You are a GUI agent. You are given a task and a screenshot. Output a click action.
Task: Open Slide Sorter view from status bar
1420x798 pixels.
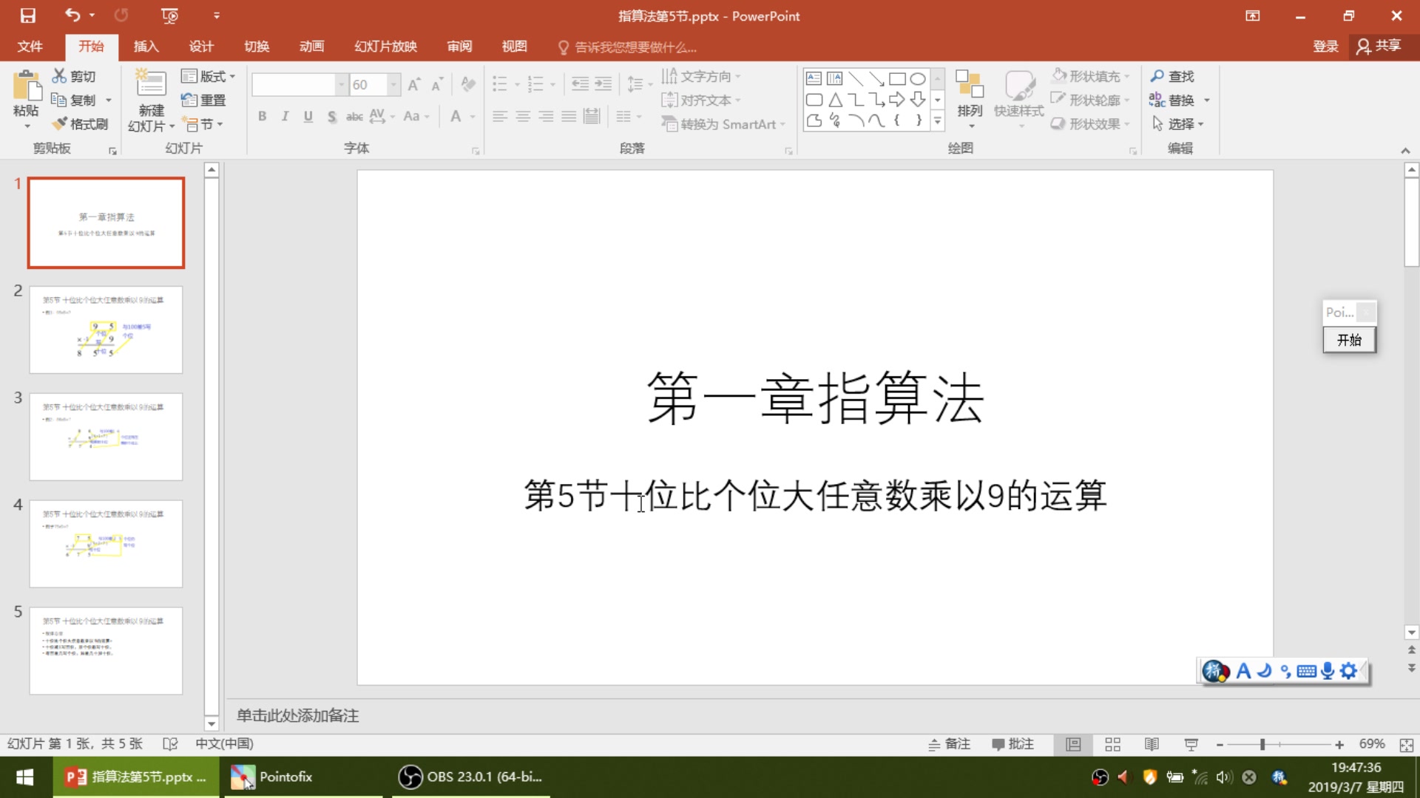tap(1112, 744)
